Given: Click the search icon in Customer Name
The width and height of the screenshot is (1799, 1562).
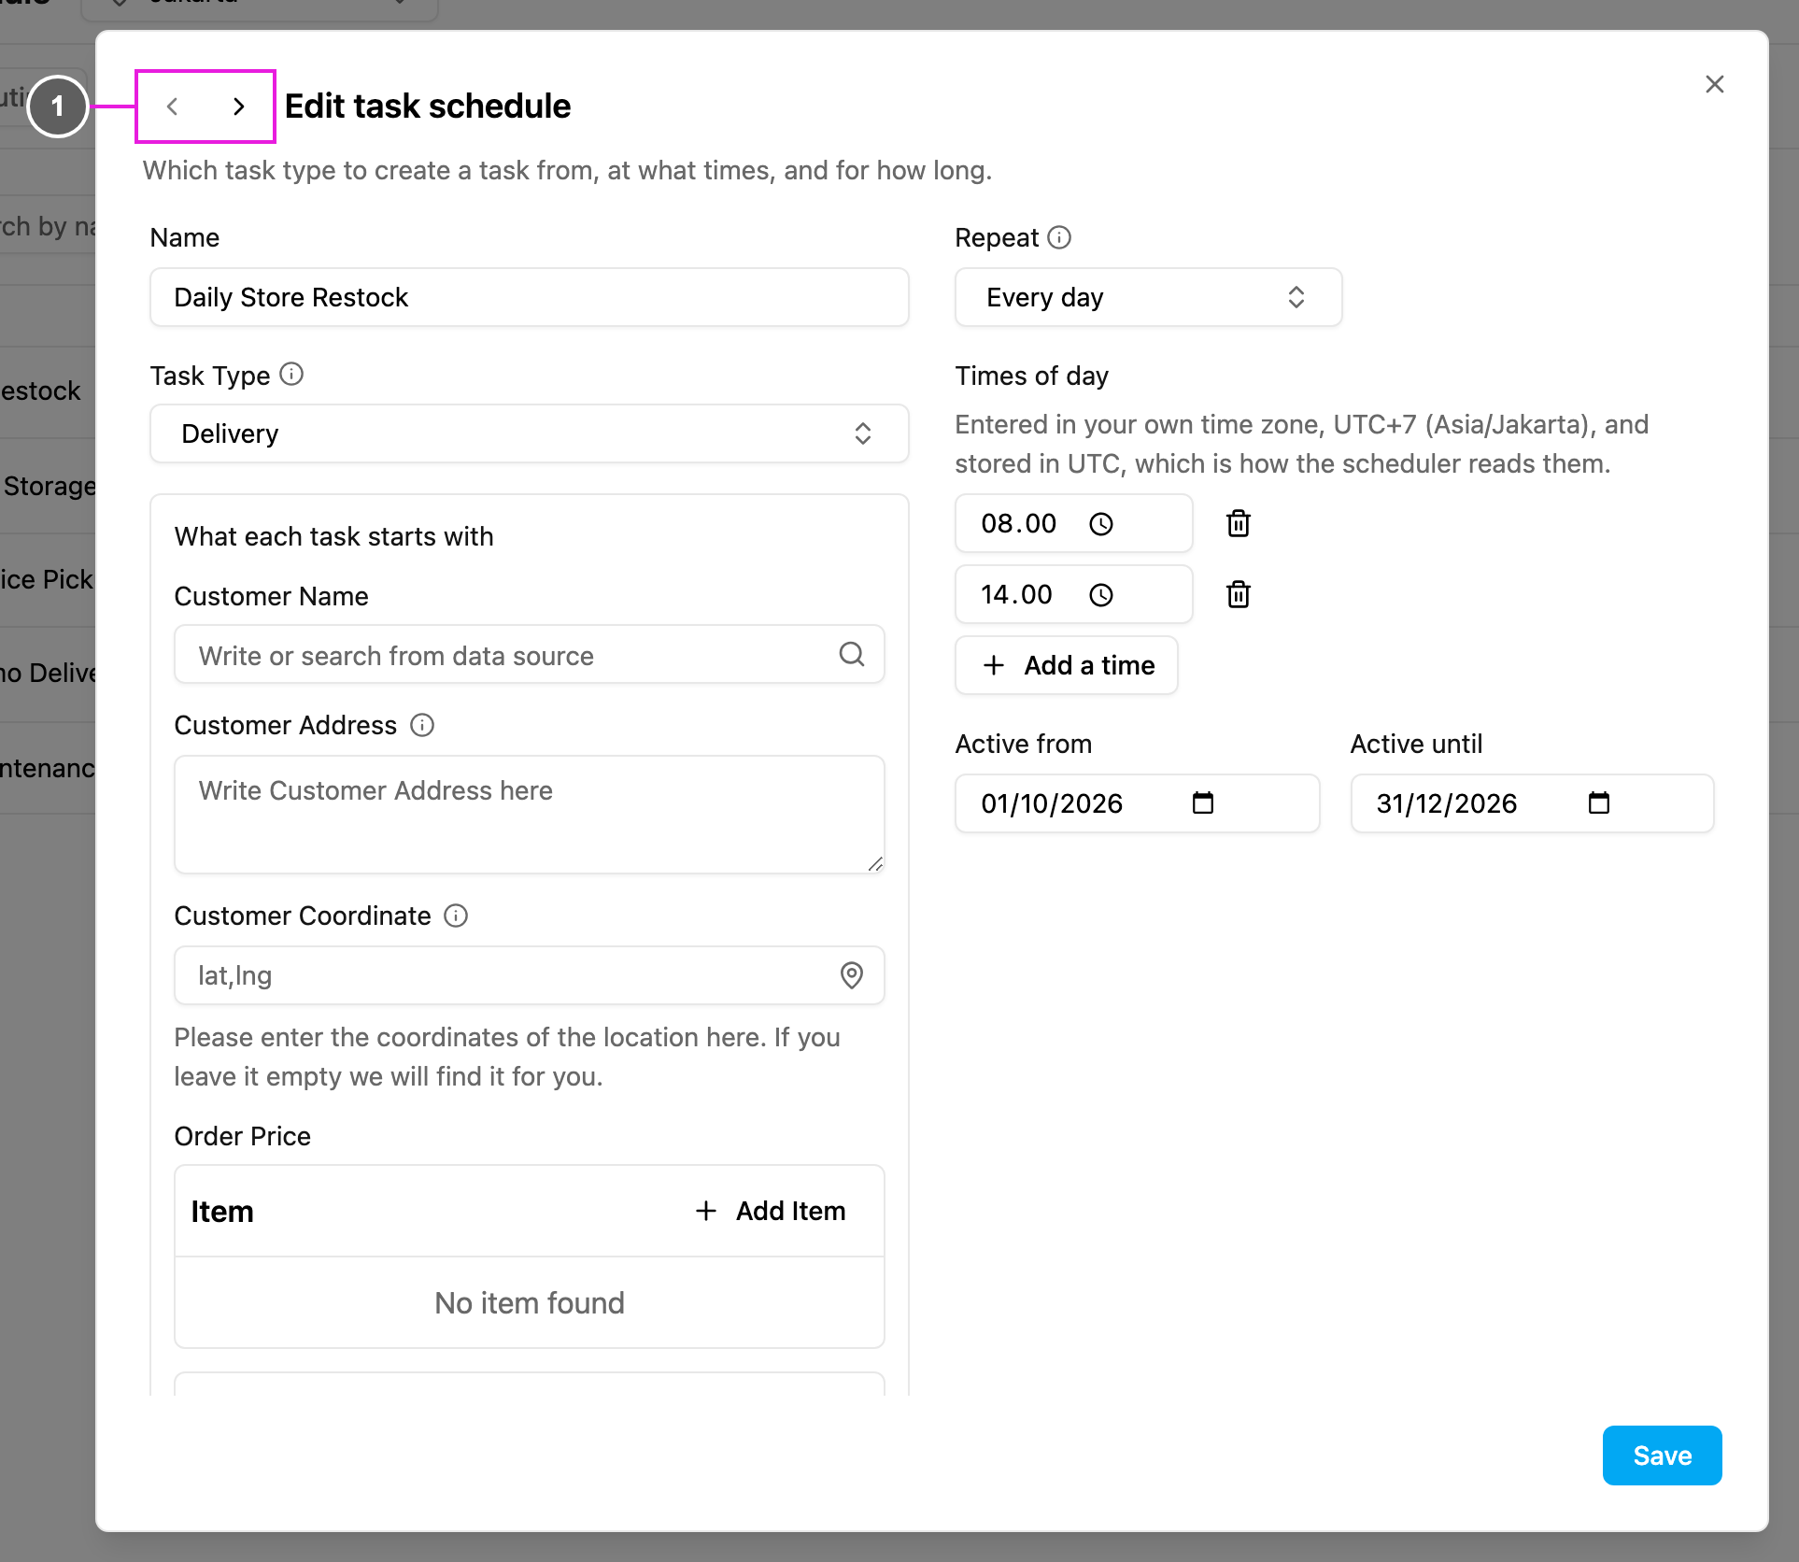Looking at the screenshot, I should click(x=852, y=654).
